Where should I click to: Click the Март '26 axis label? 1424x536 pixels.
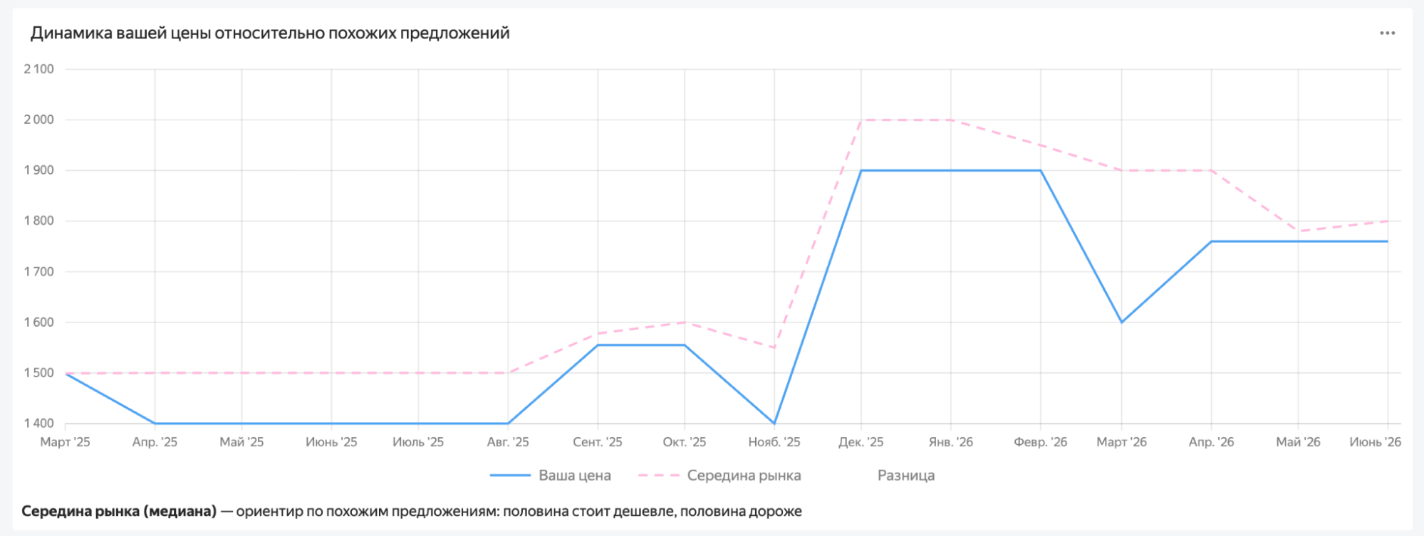[x=1121, y=442]
